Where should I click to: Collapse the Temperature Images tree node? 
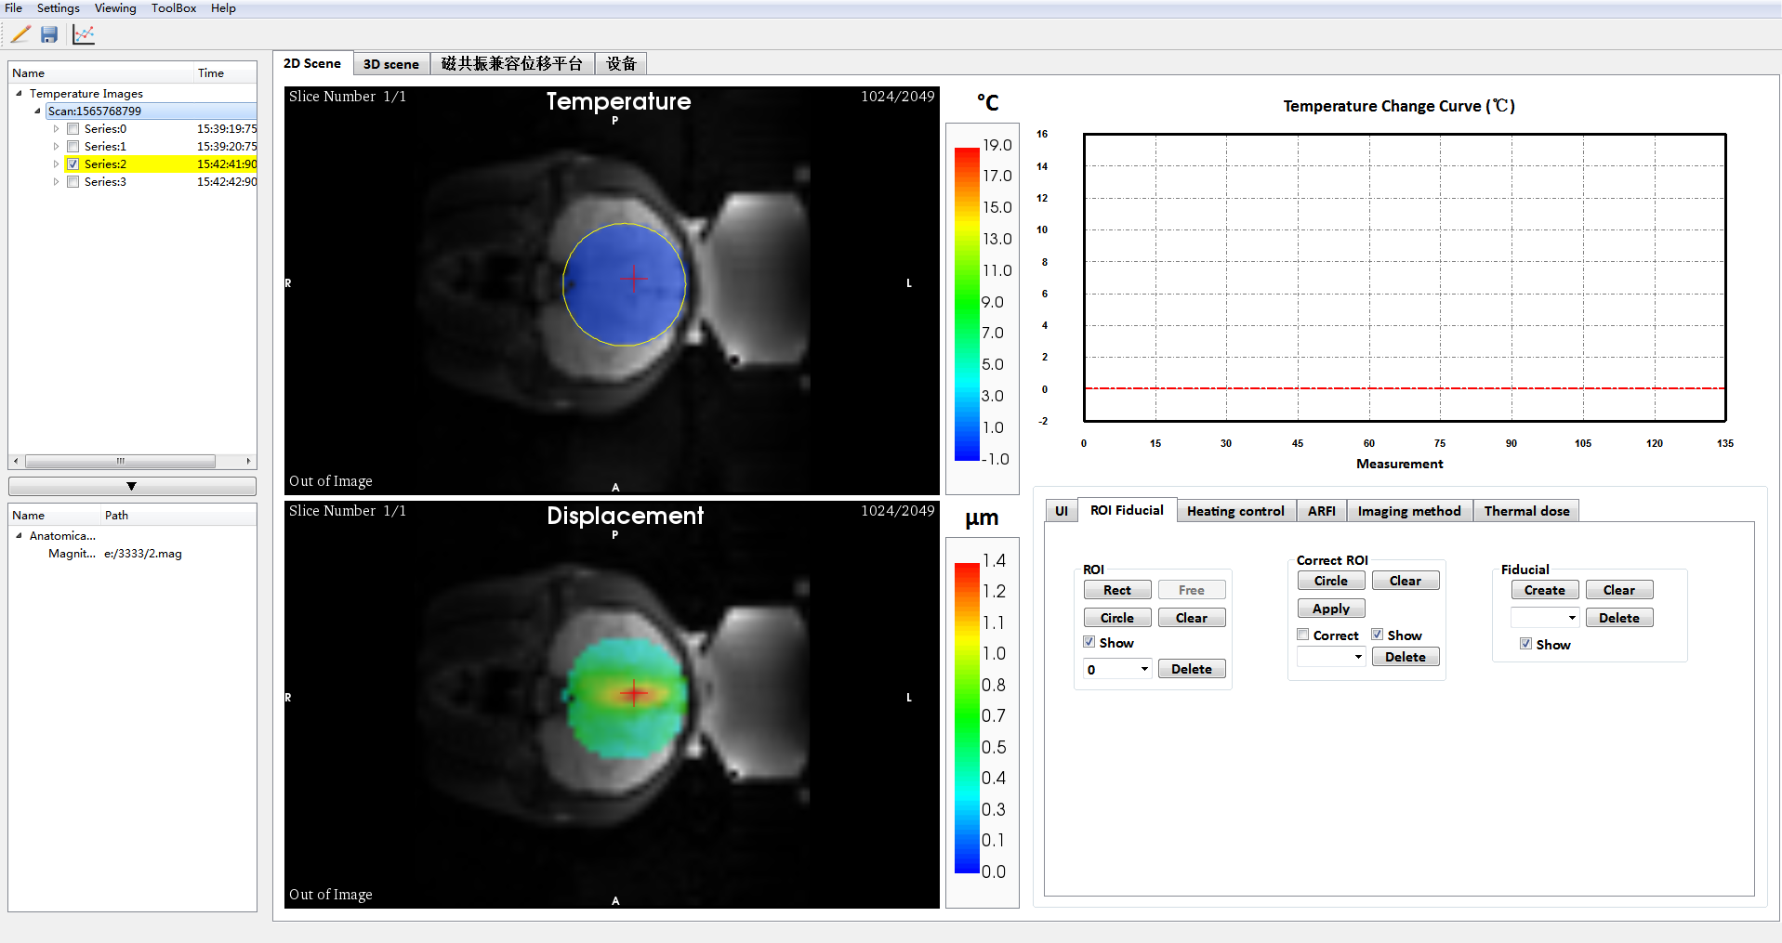click(19, 94)
